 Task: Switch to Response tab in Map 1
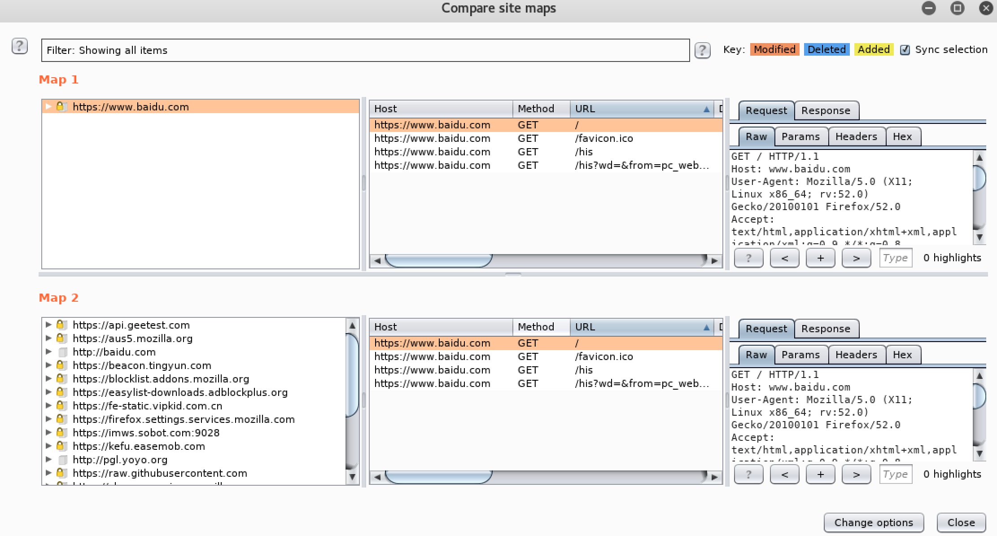pyautogui.click(x=826, y=111)
